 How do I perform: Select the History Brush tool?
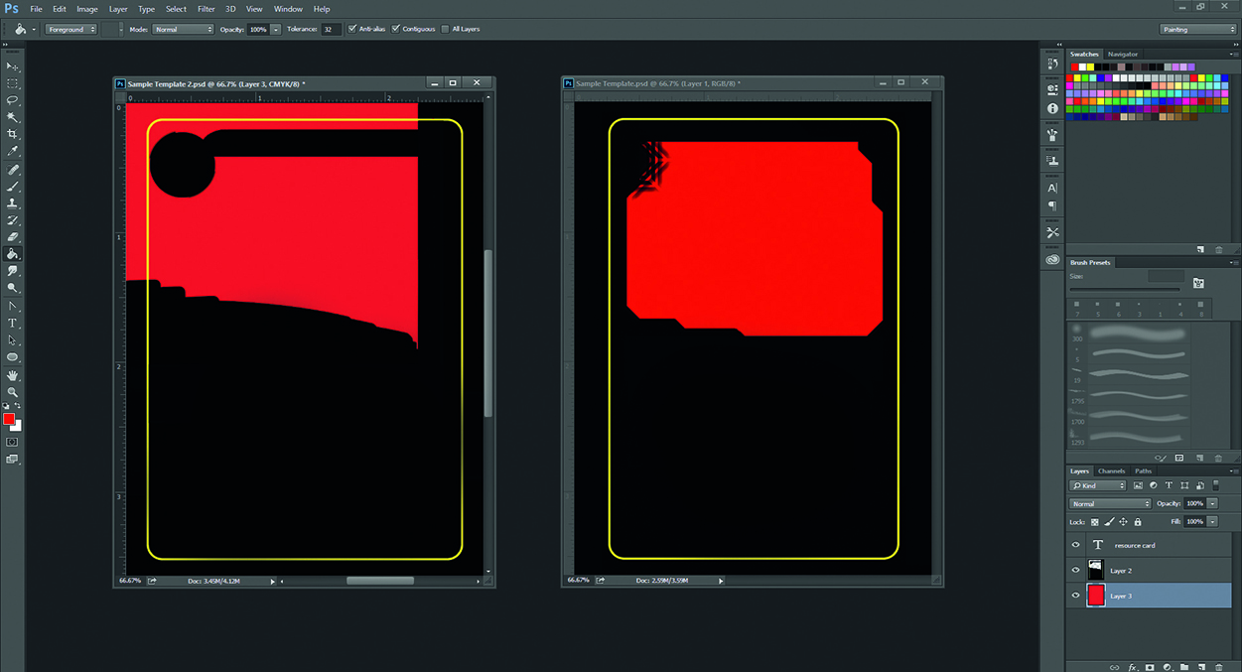13,220
